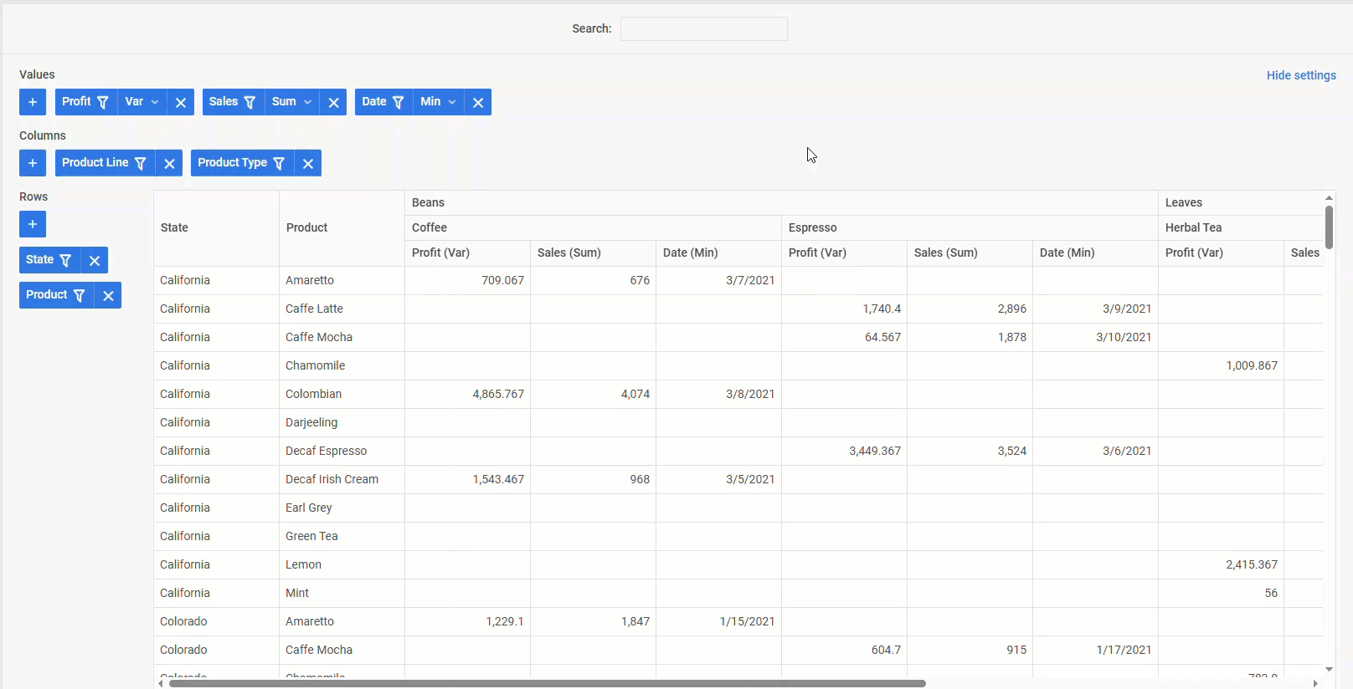
Task: Select the Decaf Espresso product cell
Action: pyautogui.click(x=342, y=451)
